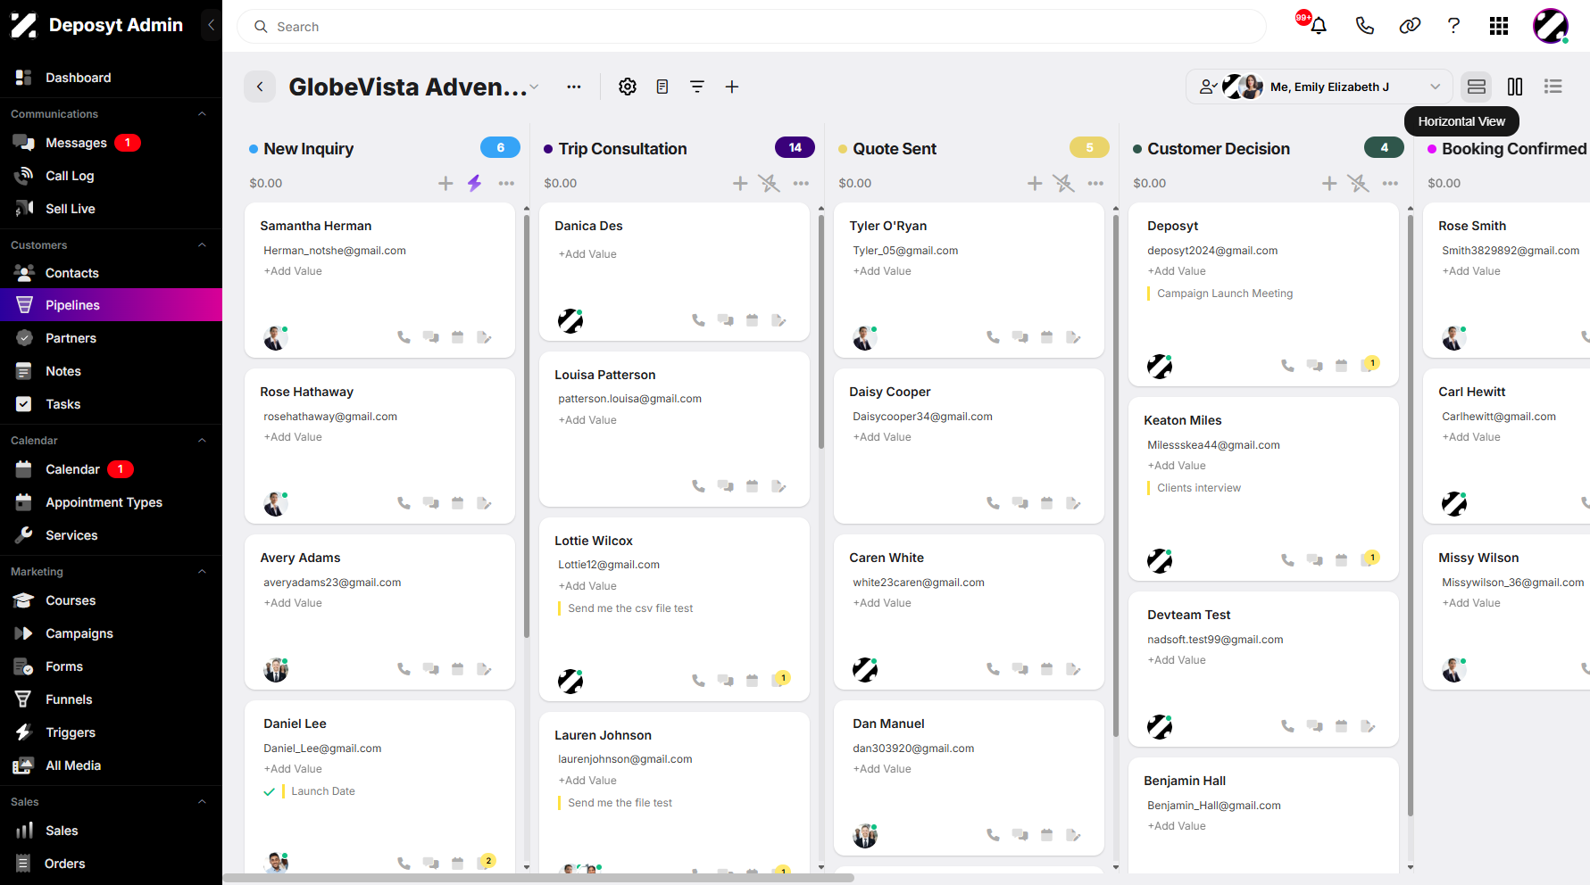Click the filter icon in pipeline toolbar
The width and height of the screenshot is (1590, 885).
[697, 87]
